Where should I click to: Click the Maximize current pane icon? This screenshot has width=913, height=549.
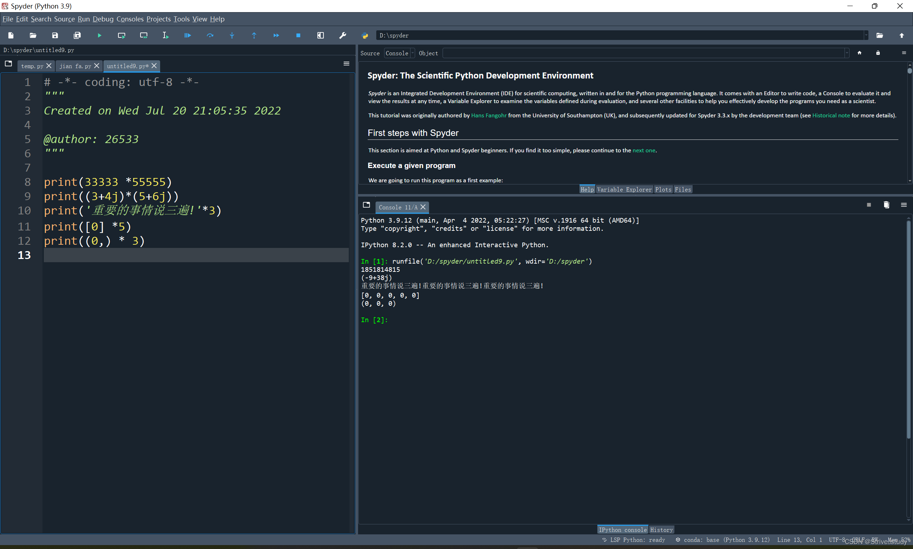point(320,36)
